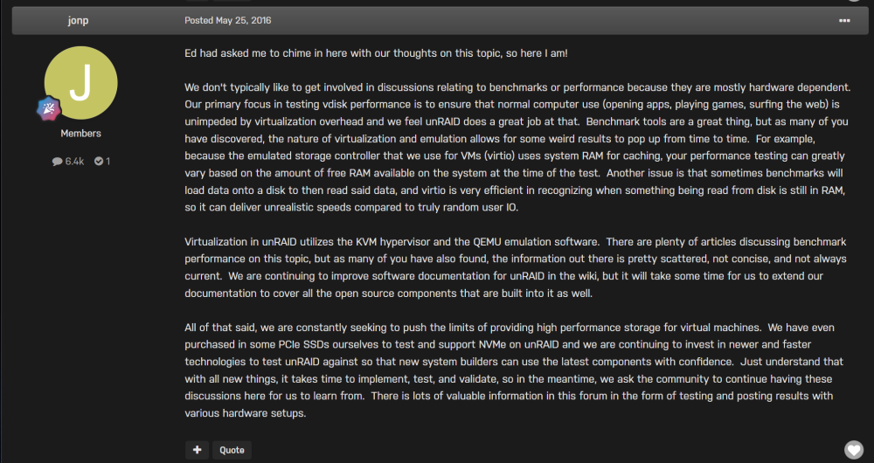Viewport: 874px width, 463px height.
Task: Click the paragraph starting "All of that said"
Action: tap(514, 370)
